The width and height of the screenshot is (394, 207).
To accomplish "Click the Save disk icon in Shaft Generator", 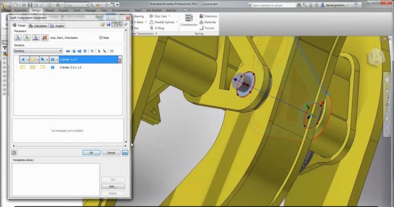I will [108, 25].
